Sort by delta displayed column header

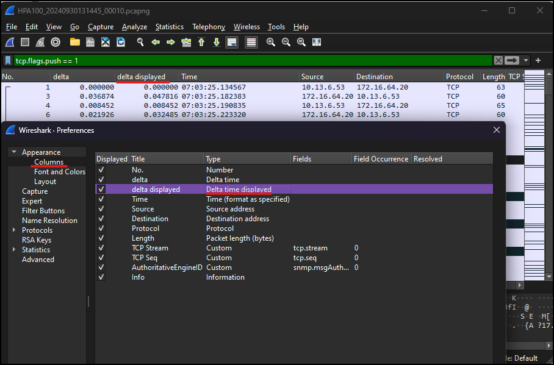pyautogui.click(x=147, y=77)
